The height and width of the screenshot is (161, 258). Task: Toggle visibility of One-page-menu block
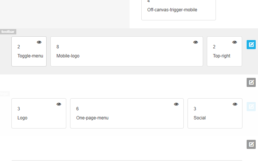176,104
